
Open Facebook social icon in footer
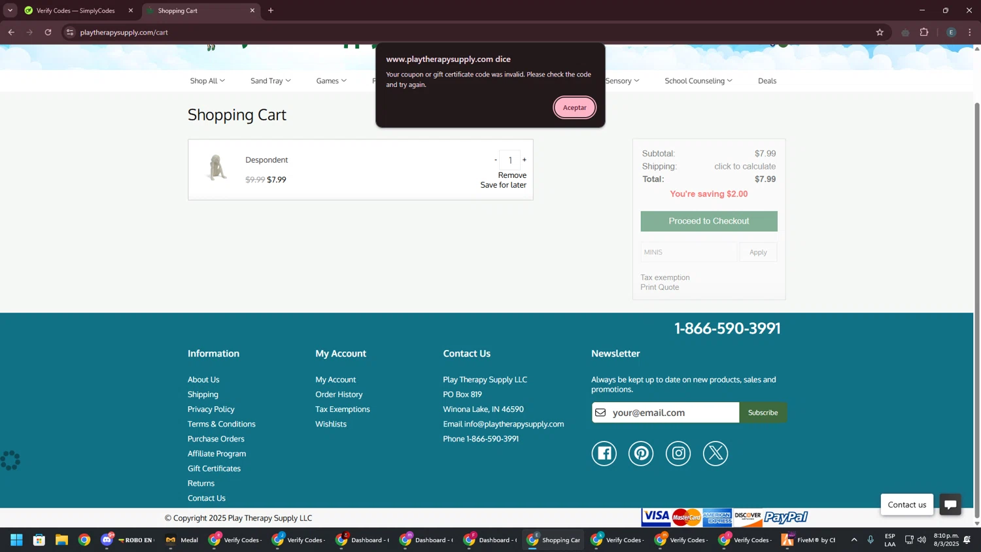604,453
